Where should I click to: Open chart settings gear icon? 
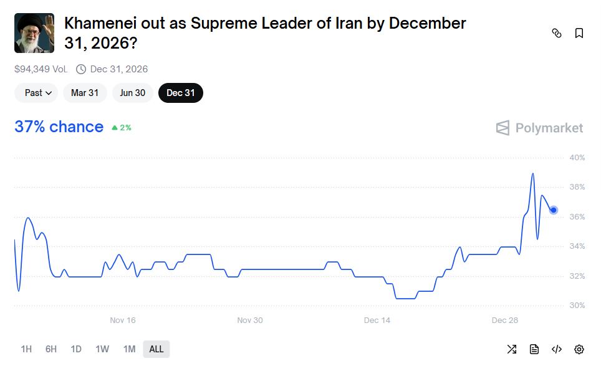coord(579,349)
